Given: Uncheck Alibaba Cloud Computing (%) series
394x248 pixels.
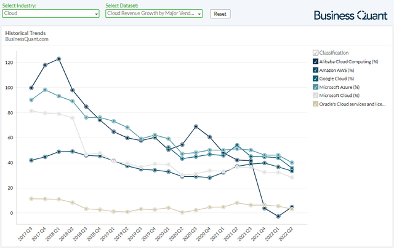Looking at the screenshot, I should [x=316, y=61].
